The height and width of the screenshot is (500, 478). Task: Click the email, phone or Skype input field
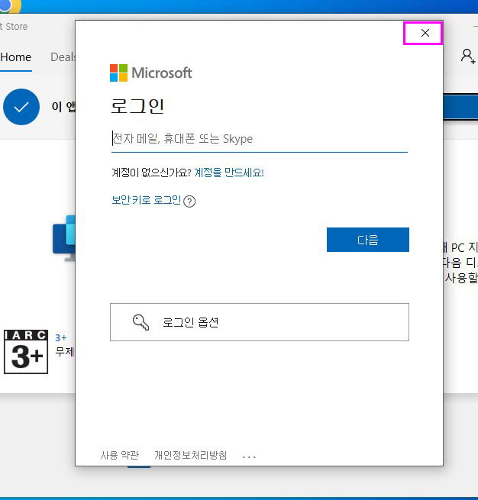260,139
